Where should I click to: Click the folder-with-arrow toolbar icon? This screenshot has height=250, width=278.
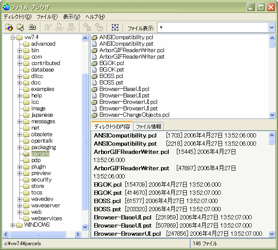pos(20,28)
